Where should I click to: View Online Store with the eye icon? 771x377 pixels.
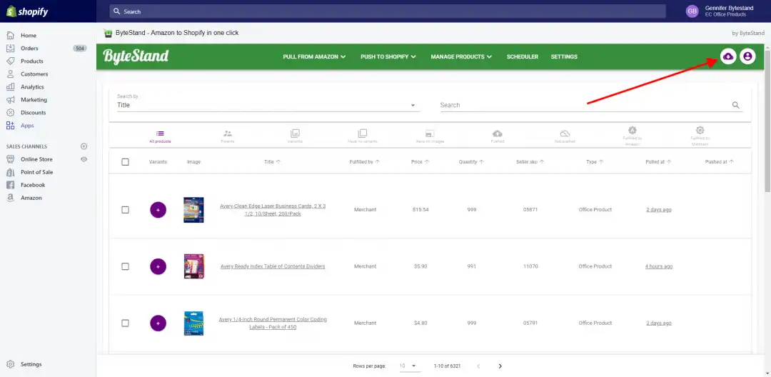pos(84,159)
